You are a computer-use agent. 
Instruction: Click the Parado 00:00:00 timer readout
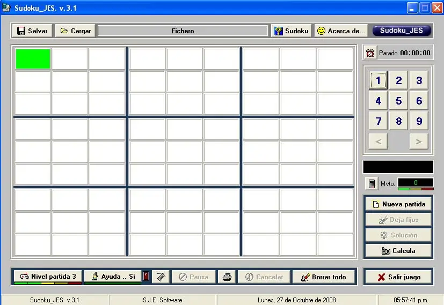pyautogui.click(x=405, y=53)
